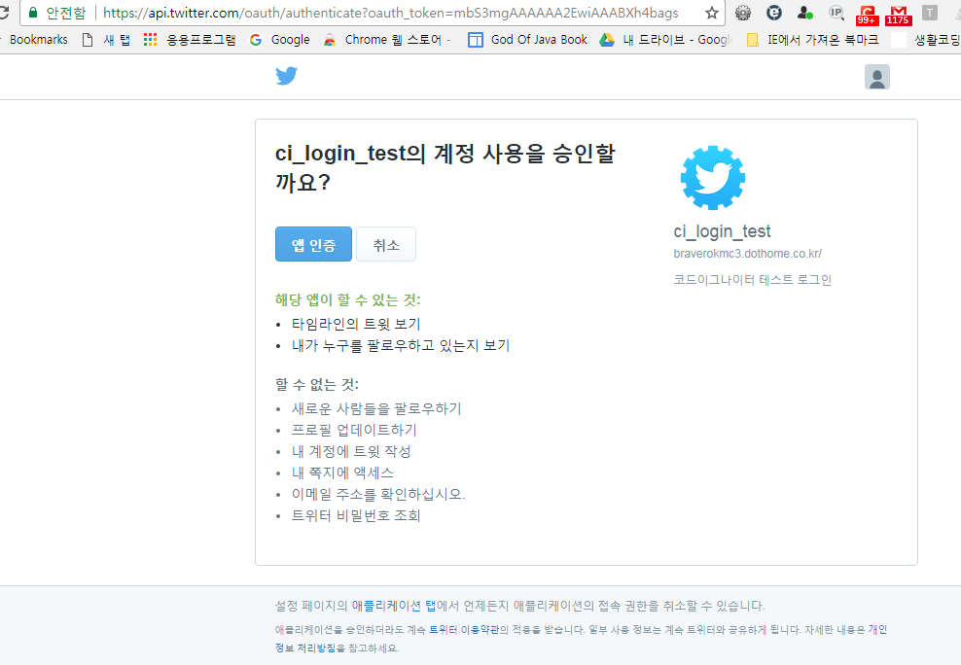This screenshot has width=961, height=665.
Task: Click the person with green dot extension
Action: click(804, 13)
